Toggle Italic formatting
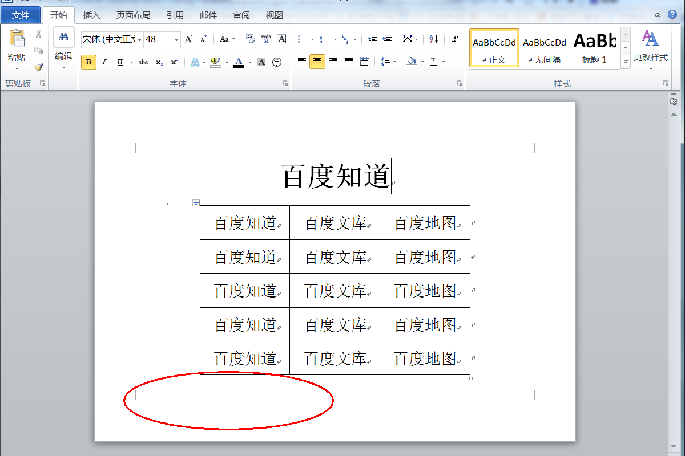 pos(104,62)
